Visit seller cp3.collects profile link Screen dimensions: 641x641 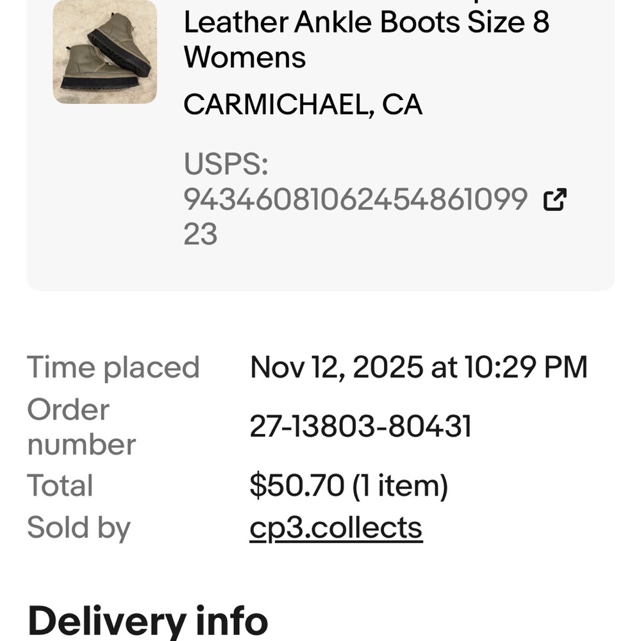[336, 528]
